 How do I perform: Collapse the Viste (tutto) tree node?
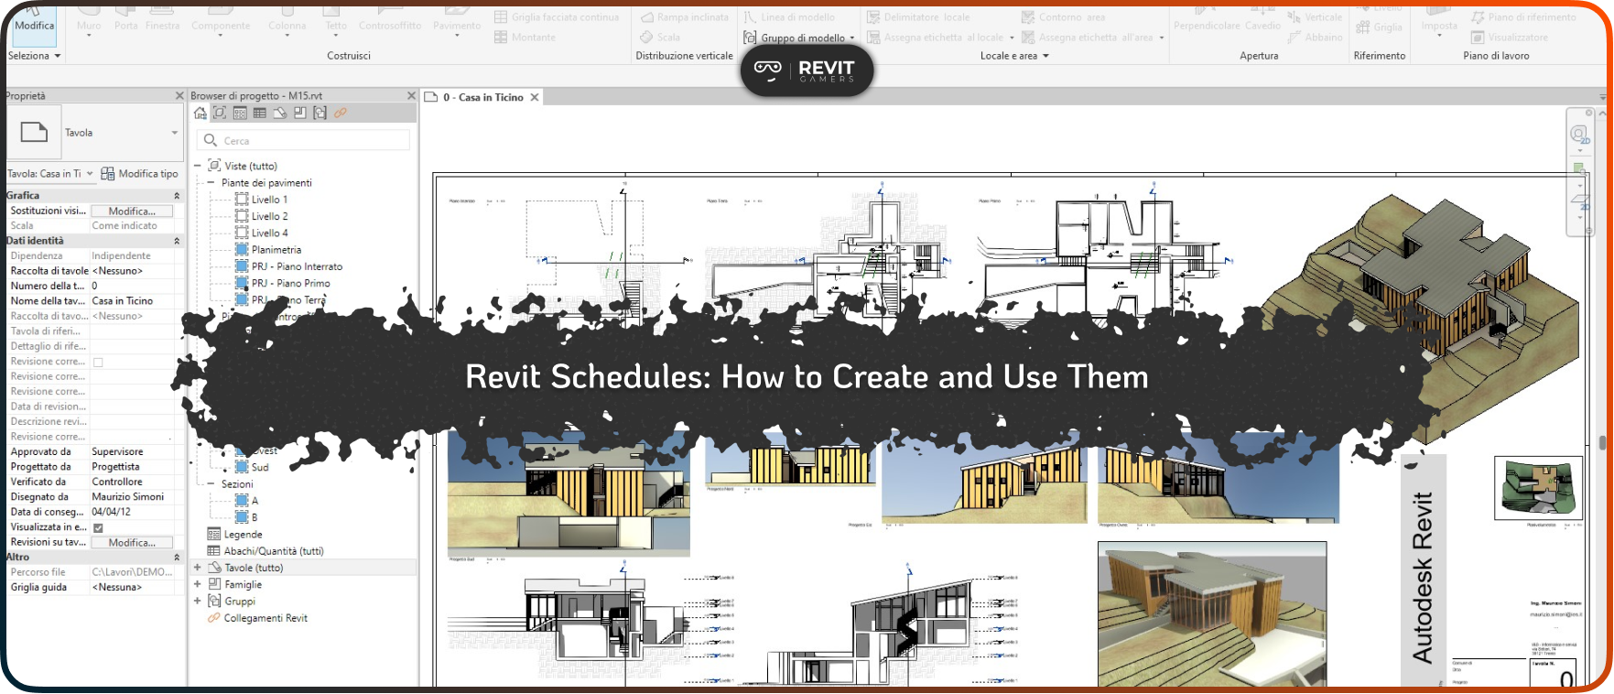point(197,167)
